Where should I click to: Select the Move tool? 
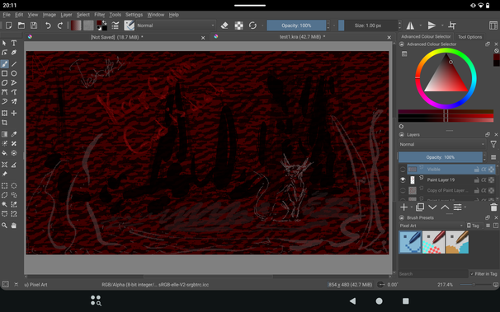[x=14, y=114]
